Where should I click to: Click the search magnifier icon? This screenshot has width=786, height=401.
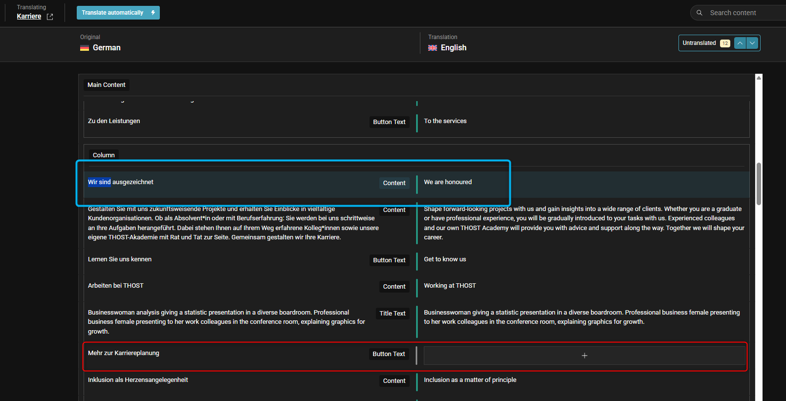(699, 13)
